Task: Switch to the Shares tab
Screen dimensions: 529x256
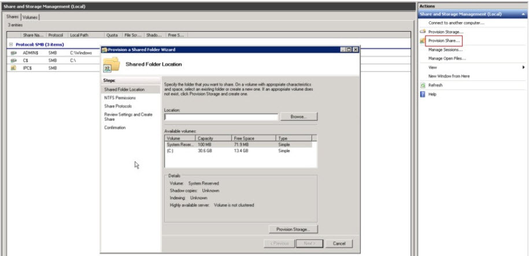Action: 13,17
